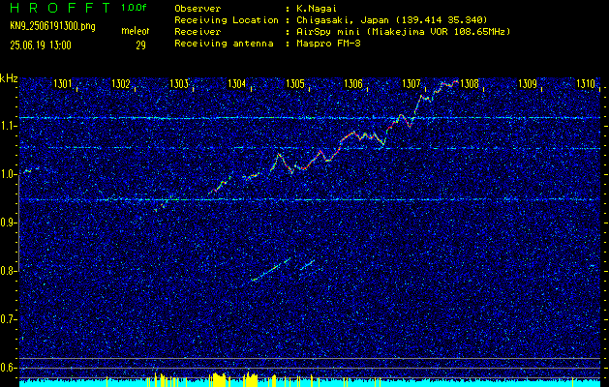
Task: Click the Observer label
Action: 198,8
